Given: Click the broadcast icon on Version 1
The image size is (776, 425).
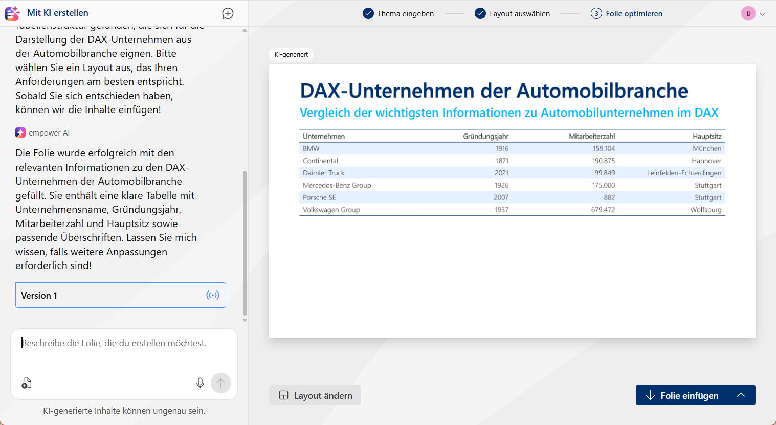Looking at the screenshot, I should pyautogui.click(x=213, y=295).
